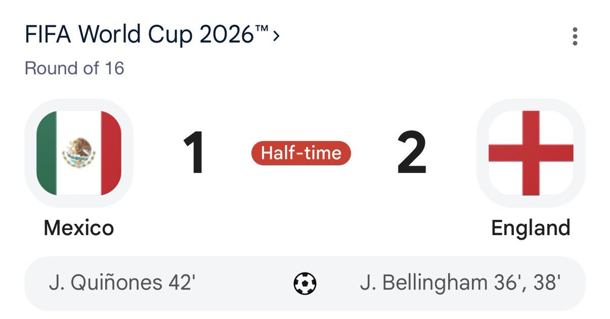
Task: Click England's score of 2
Action: point(412,153)
